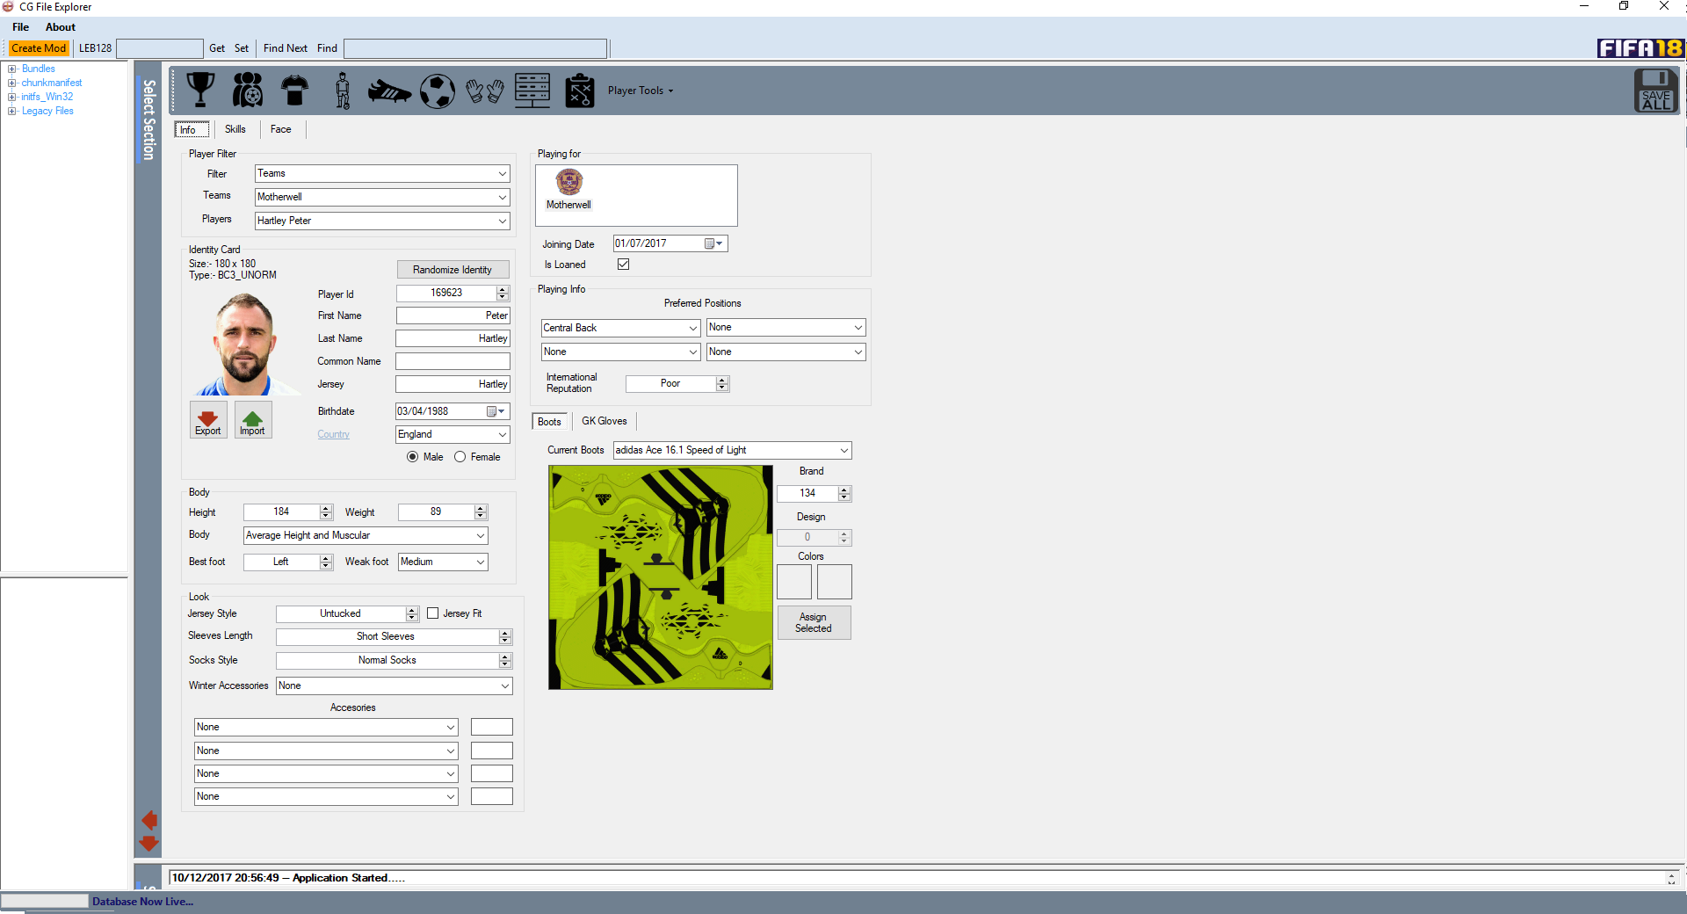Viewport: 1687px width, 914px height.
Task: Click the Country link
Action: (x=334, y=434)
